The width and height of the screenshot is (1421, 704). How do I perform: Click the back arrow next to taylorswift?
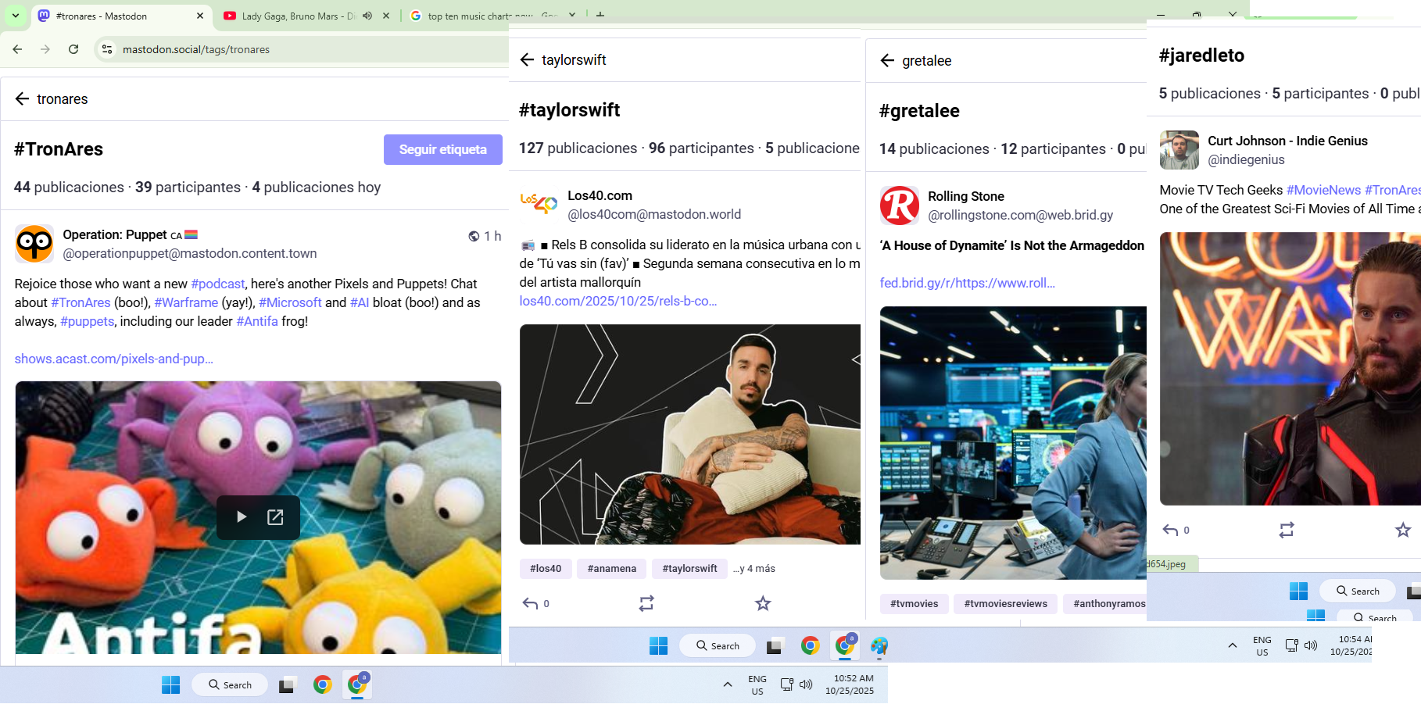click(x=527, y=60)
